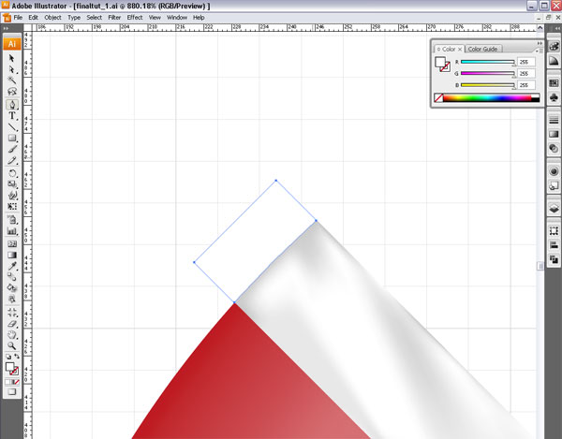This screenshot has height=439, width=562.
Task: Open the Type menu
Action: 74,17
